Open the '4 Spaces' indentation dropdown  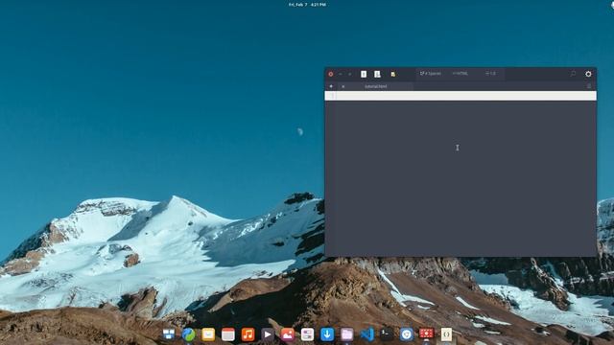coord(431,74)
